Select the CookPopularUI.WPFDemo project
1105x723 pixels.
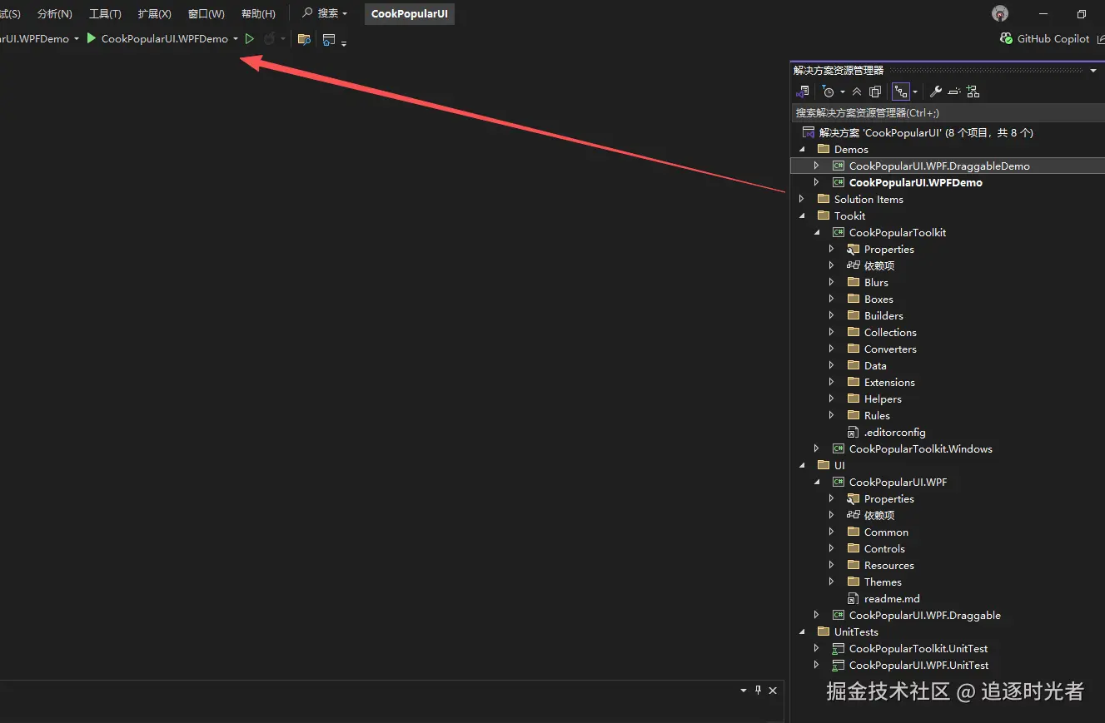coord(916,182)
